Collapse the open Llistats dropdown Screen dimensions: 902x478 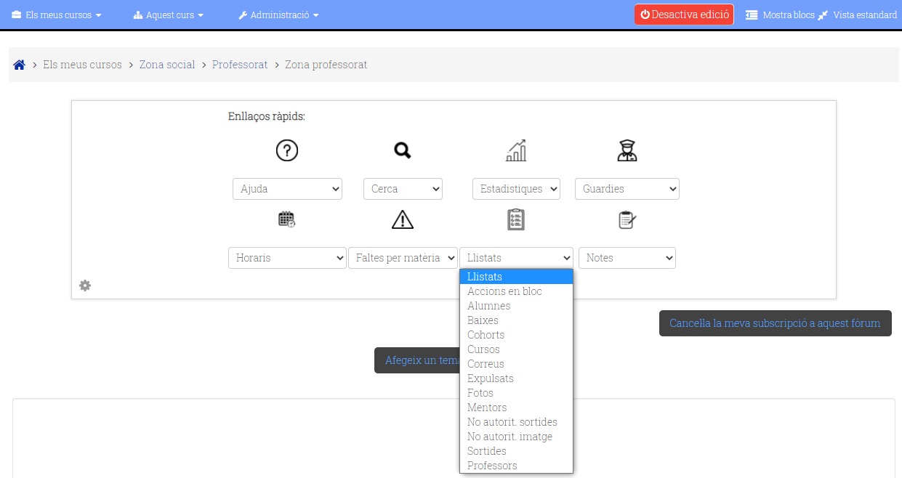516,258
